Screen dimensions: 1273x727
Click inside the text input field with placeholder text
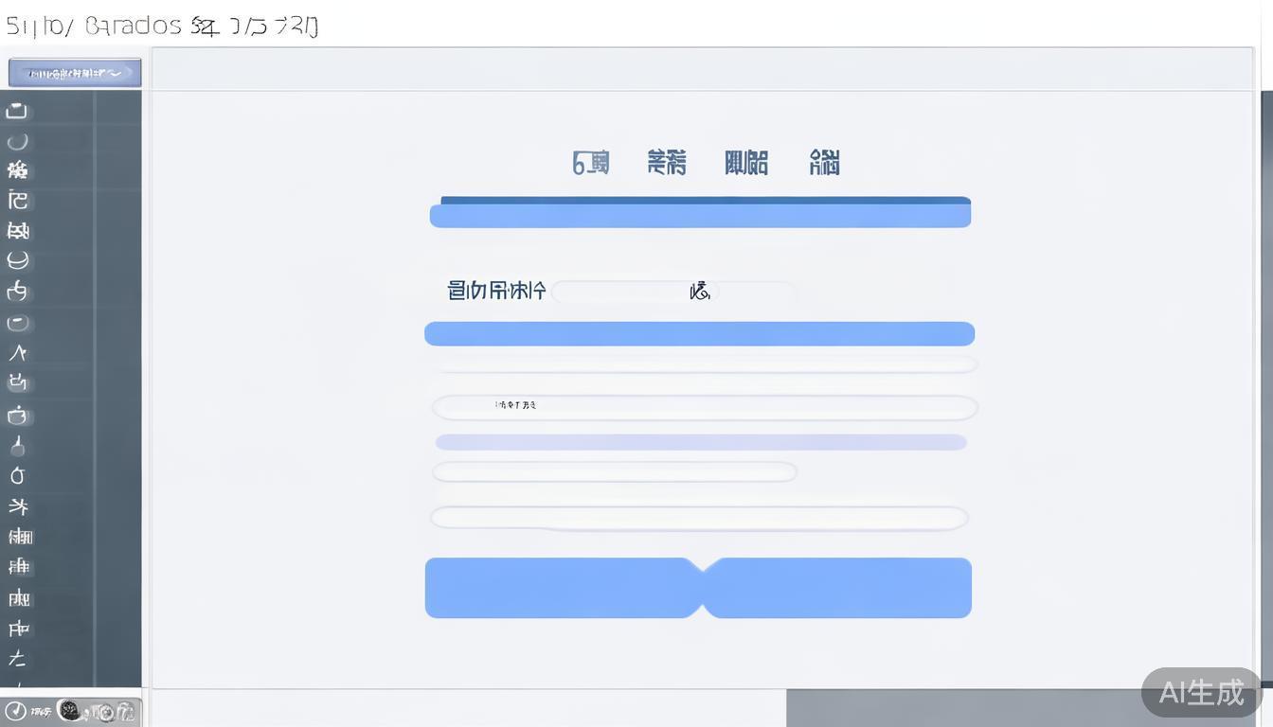point(701,406)
